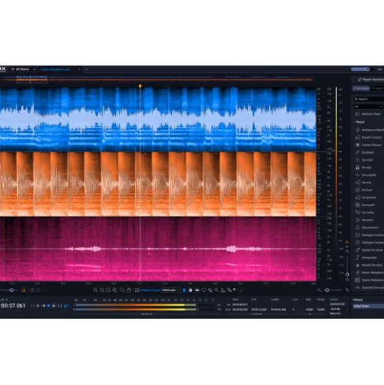Select the Scene Rebalance file tab

coord(55,70)
